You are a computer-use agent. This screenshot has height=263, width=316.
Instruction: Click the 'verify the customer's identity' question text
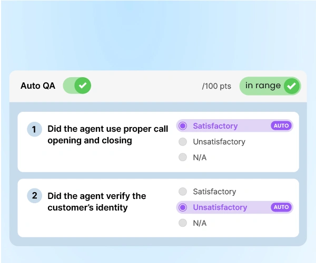[x=96, y=202]
